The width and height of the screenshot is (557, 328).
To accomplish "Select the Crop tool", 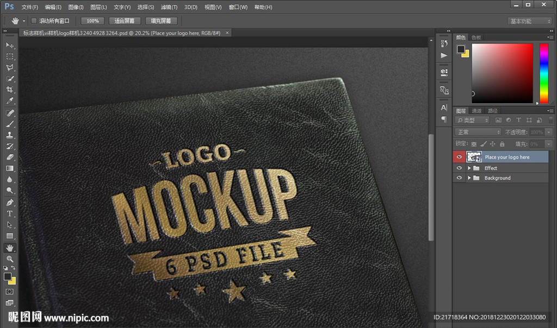I will pyautogui.click(x=10, y=90).
